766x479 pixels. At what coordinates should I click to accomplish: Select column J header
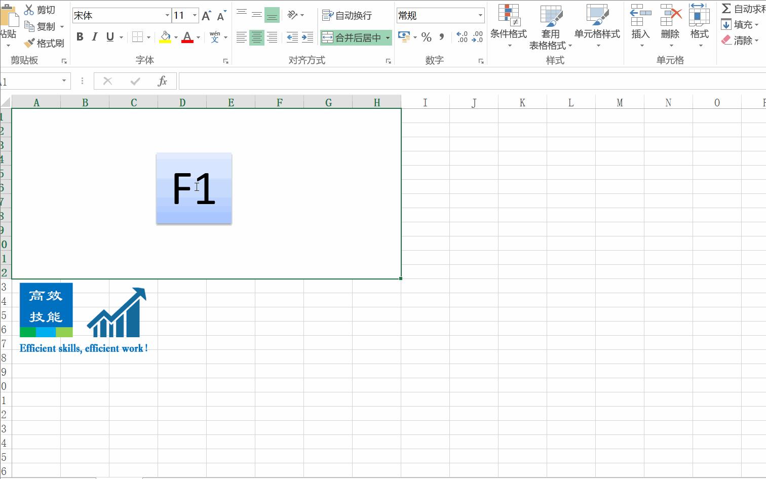tap(474, 103)
